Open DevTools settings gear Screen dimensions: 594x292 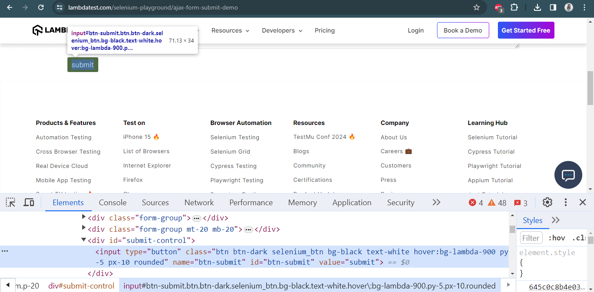coord(547,202)
